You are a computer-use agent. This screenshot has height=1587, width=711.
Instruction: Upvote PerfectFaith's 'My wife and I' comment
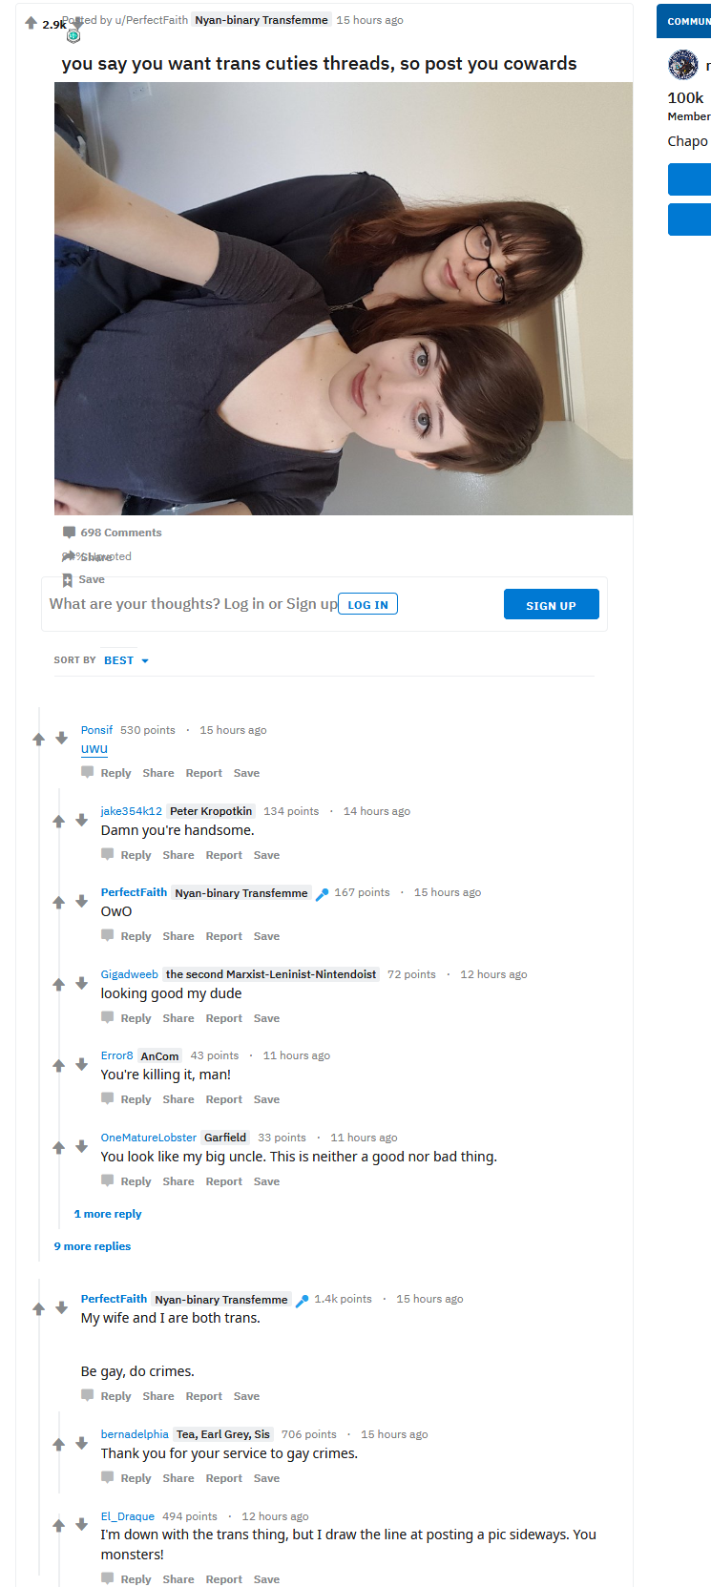[39, 1308]
